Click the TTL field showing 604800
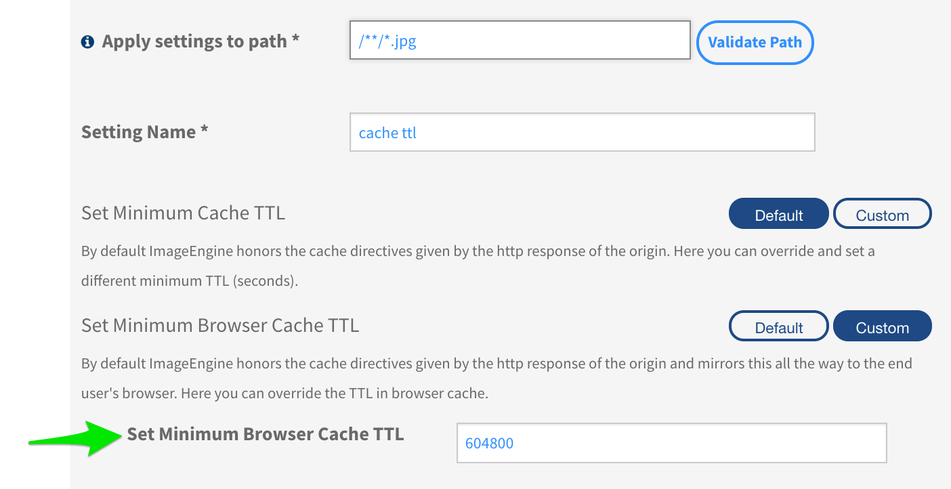951x489 pixels. [x=672, y=443]
